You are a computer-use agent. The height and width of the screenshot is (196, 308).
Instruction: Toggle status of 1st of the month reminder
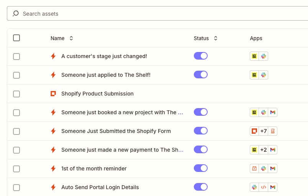(201, 168)
